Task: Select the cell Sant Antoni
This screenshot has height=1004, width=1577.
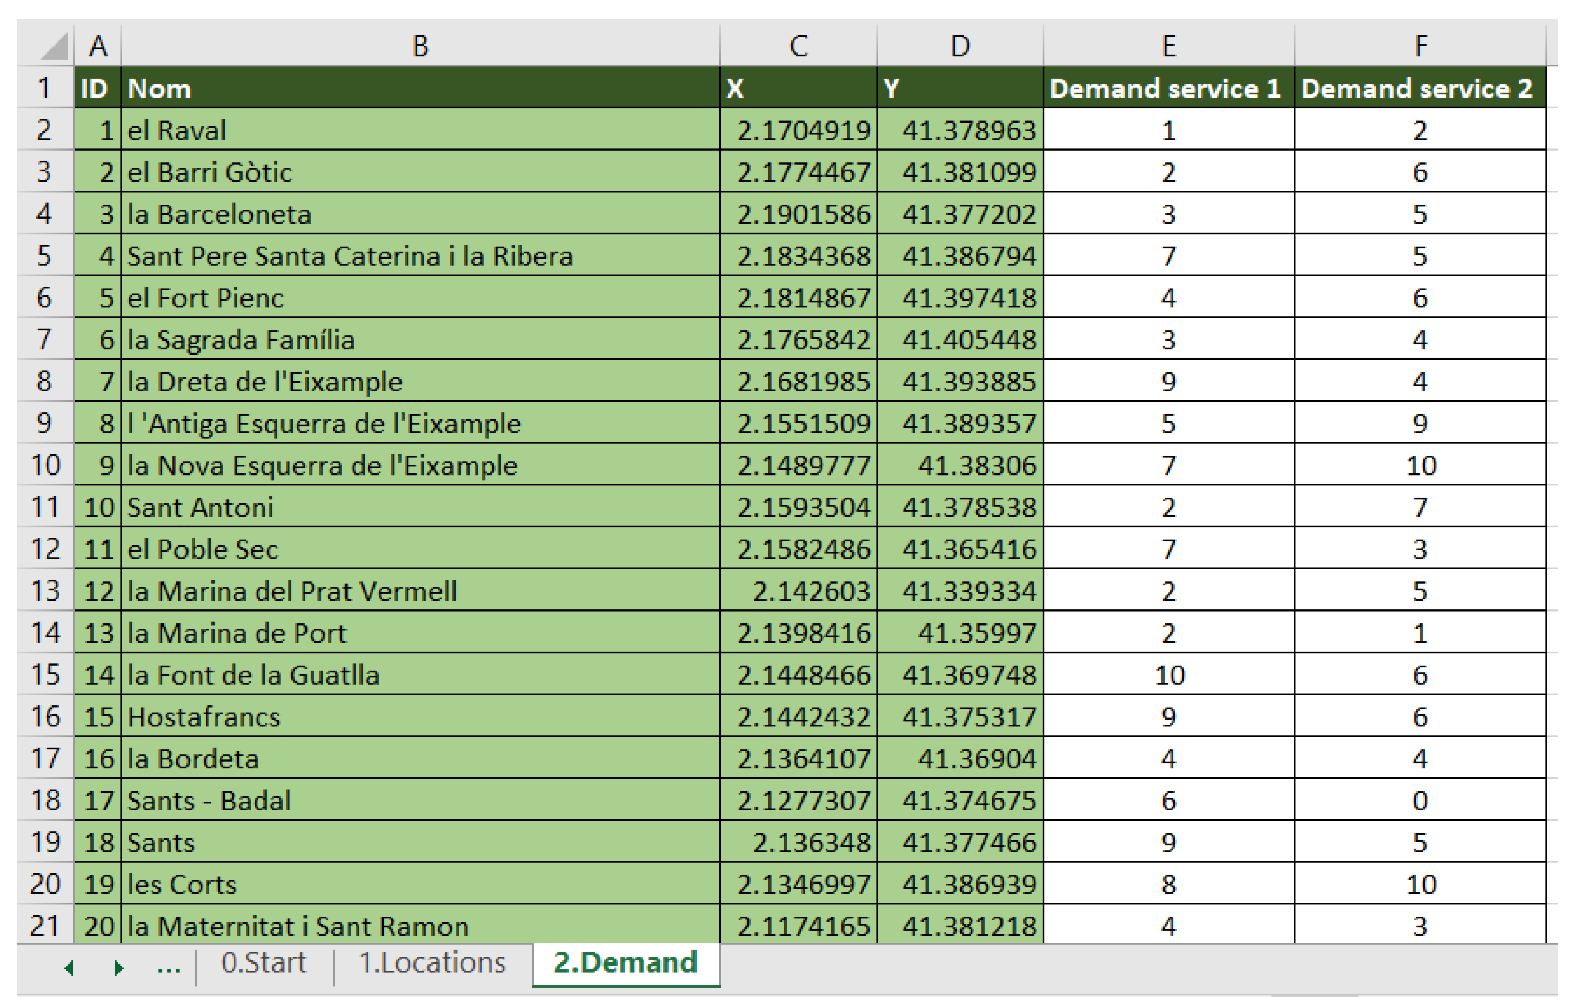Action: click(420, 507)
